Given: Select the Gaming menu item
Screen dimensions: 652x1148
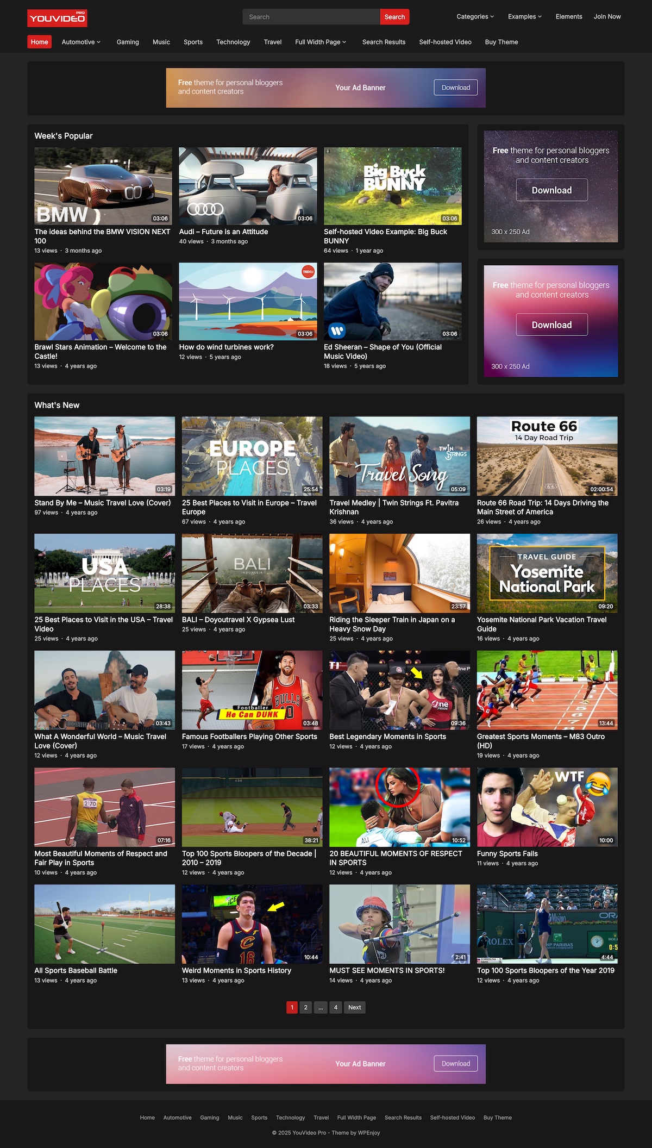Looking at the screenshot, I should point(128,42).
